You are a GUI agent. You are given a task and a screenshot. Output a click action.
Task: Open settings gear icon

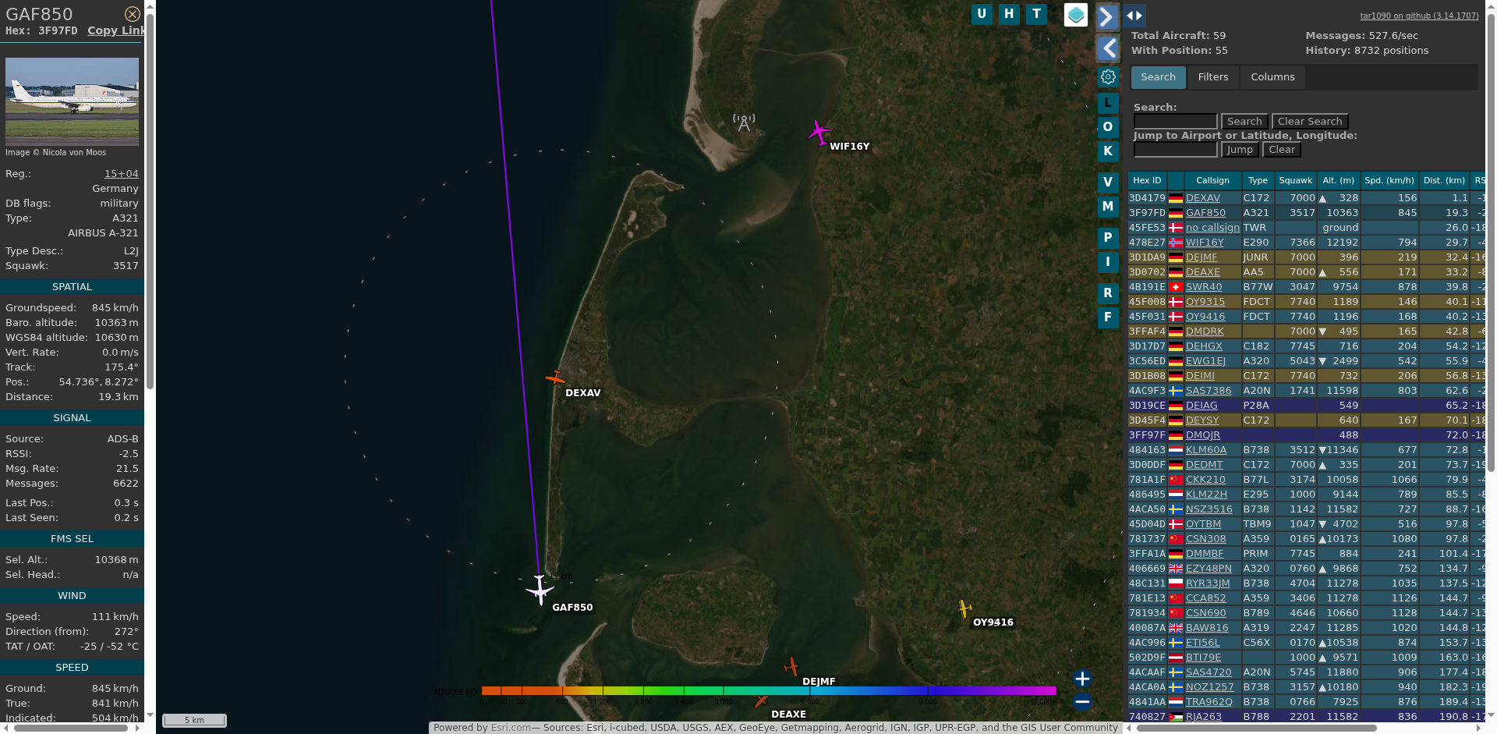[1108, 76]
